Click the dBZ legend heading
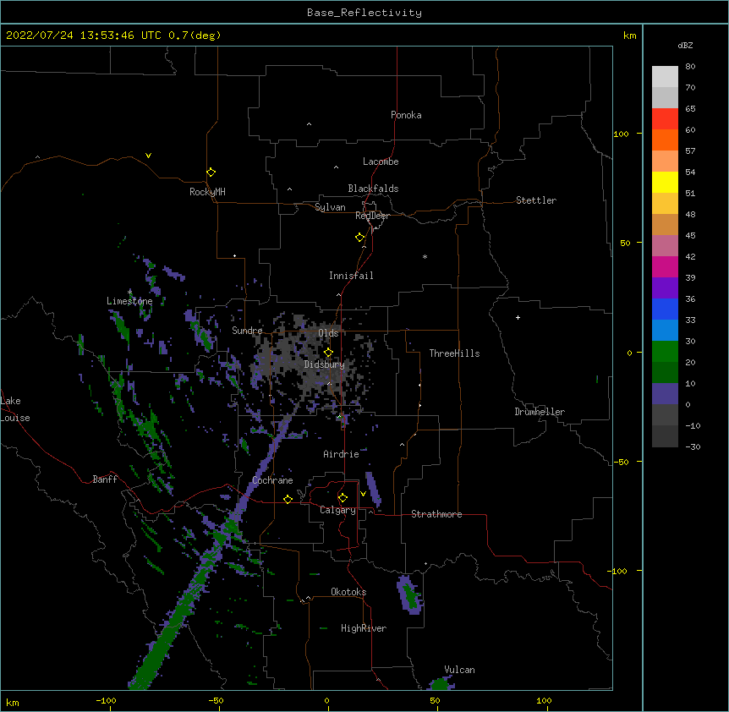This screenshot has height=712, width=729. [685, 45]
